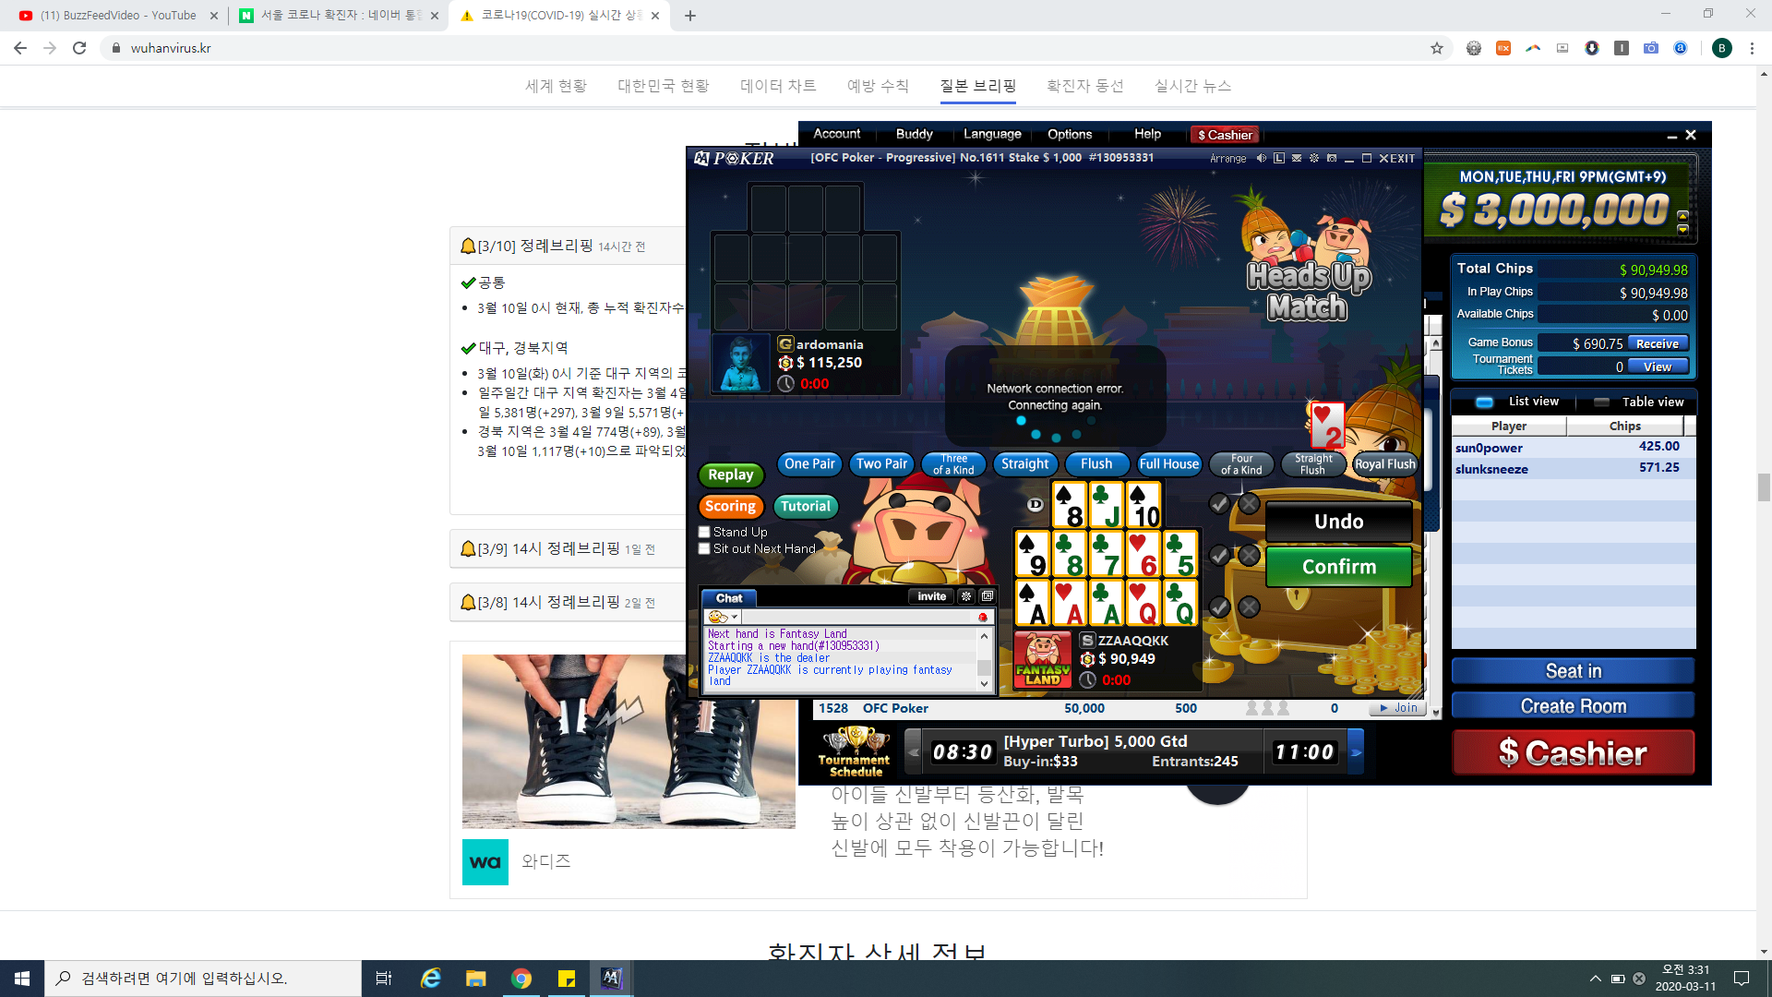Collapse the 3/10 정례브리핑 entry

567,246
